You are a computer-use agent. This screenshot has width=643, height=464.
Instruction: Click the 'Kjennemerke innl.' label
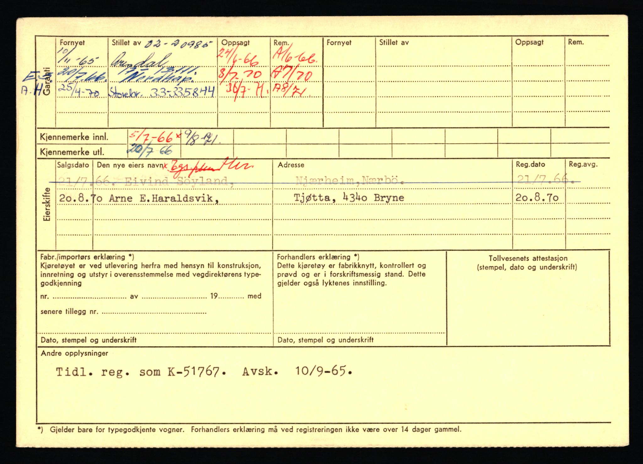pos(74,137)
